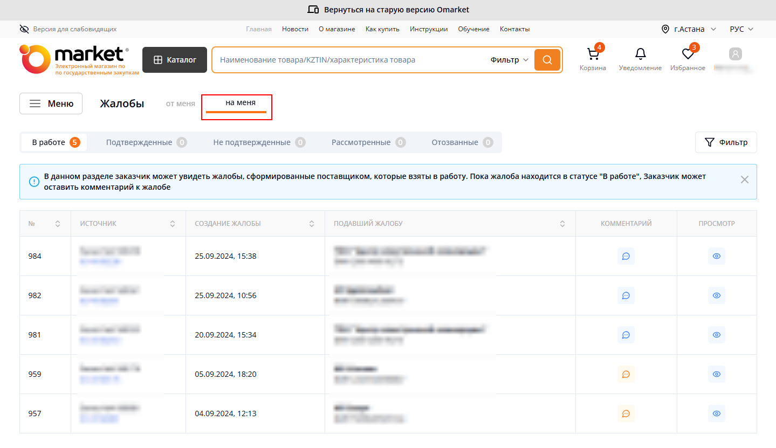Open the Каталог button

(x=175, y=60)
